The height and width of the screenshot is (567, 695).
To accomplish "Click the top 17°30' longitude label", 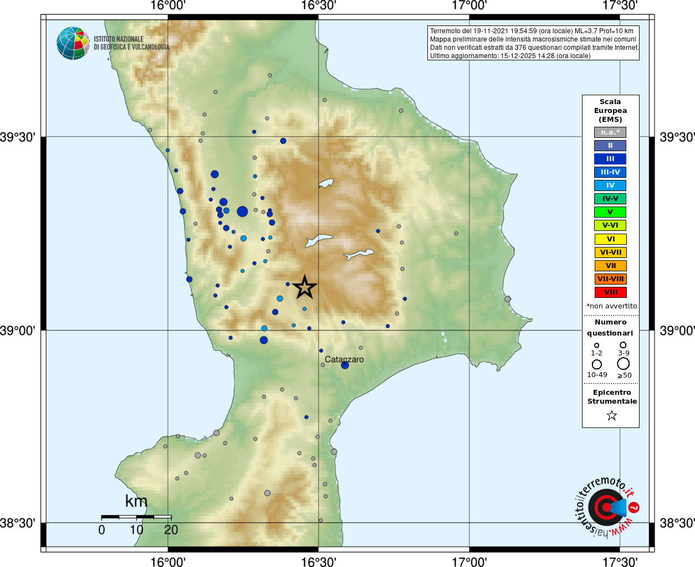I will pyautogui.click(x=620, y=6).
